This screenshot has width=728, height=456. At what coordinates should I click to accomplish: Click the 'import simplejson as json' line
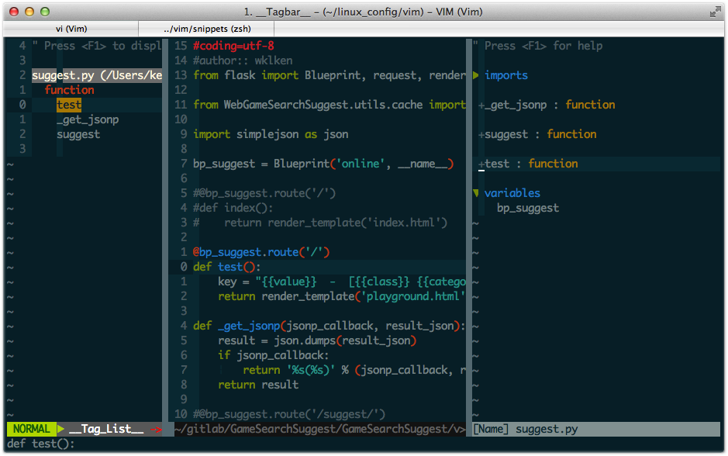(x=271, y=135)
